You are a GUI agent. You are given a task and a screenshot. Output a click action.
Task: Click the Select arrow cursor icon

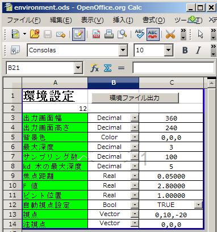coord(201,35)
